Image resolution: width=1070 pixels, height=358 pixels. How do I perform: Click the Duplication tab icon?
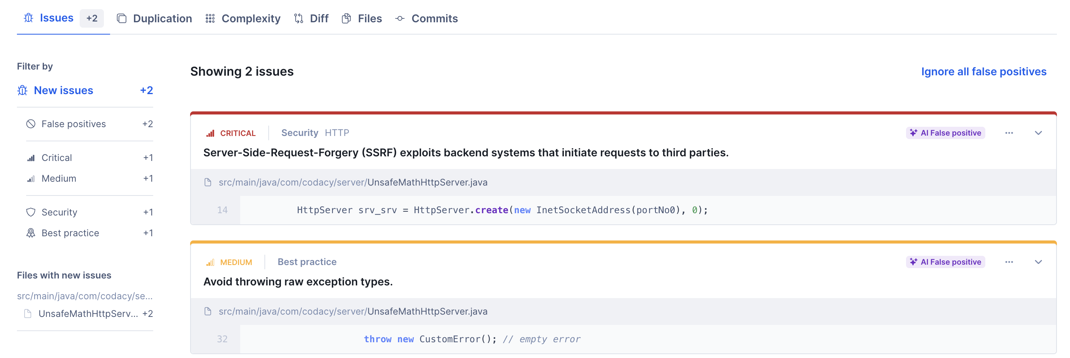pos(121,19)
